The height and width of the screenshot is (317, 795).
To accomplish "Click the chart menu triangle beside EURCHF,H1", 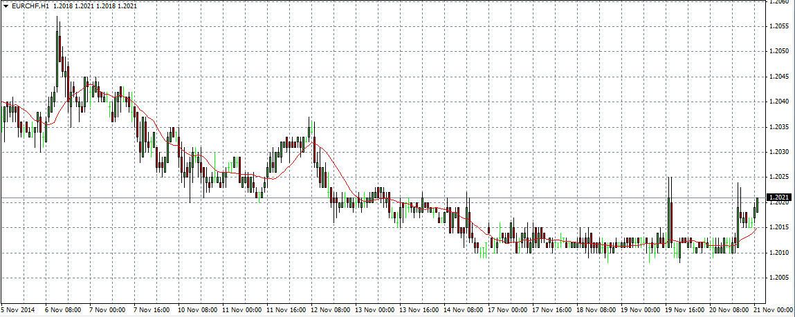I will click(6, 6).
